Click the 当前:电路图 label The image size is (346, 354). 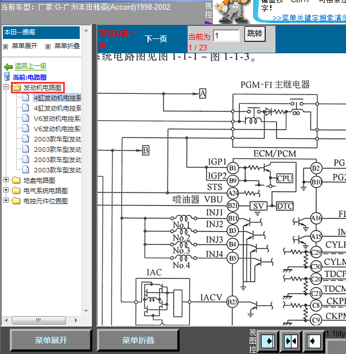tap(29, 77)
